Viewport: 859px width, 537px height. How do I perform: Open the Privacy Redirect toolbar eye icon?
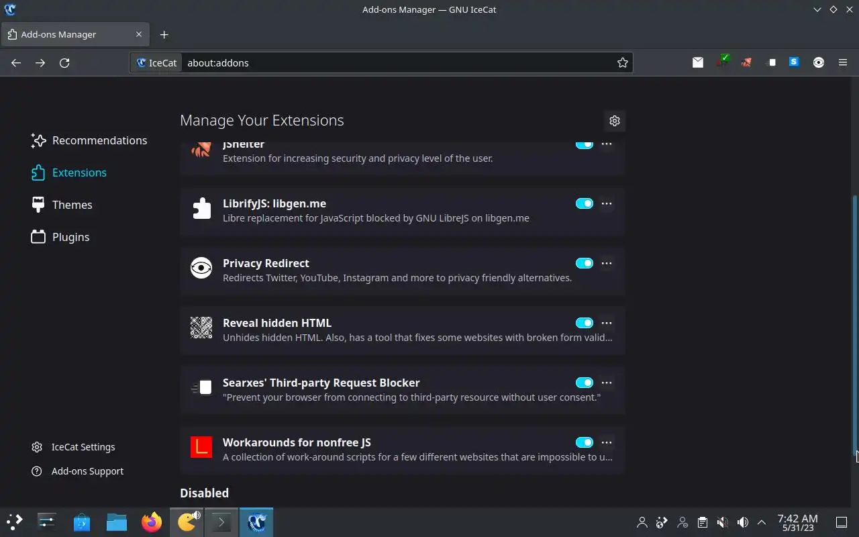819,62
